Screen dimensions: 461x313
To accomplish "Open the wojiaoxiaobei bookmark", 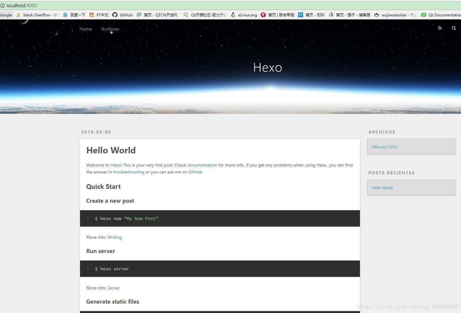I will (x=395, y=15).
